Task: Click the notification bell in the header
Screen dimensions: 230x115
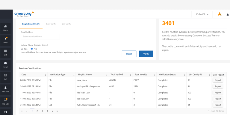Action: (x=228, y=15)
